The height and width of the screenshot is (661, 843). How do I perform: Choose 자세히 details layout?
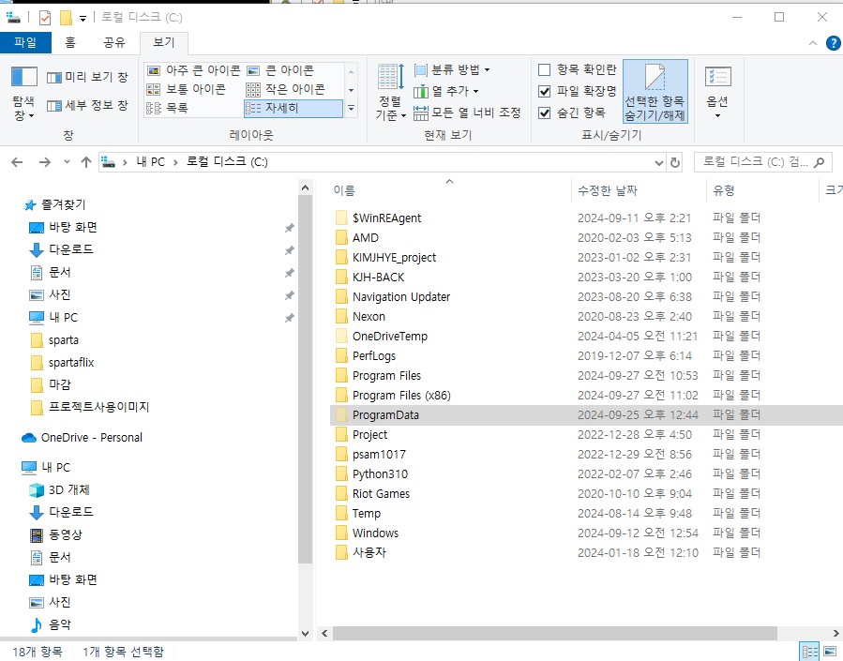click(293, 108)
